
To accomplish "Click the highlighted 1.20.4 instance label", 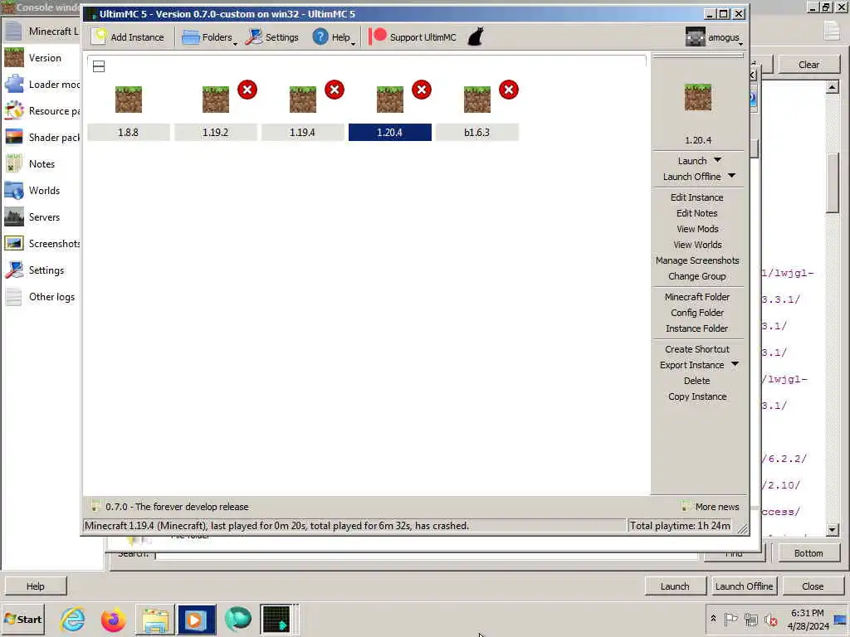I will (x=390, y=132).
